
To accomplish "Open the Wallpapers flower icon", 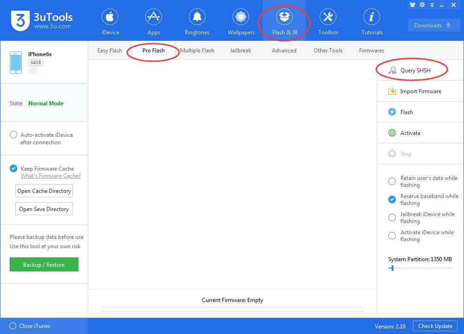I will [240, 17].
